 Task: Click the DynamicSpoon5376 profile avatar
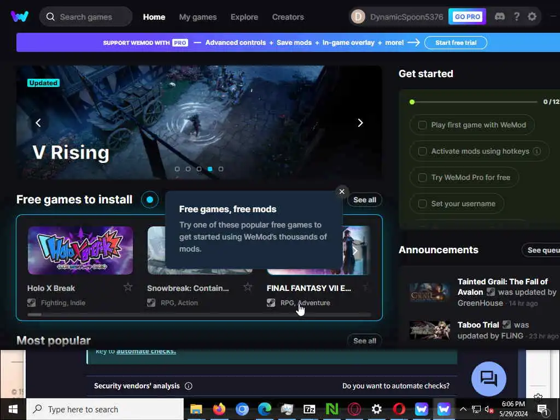pos(358,17)
